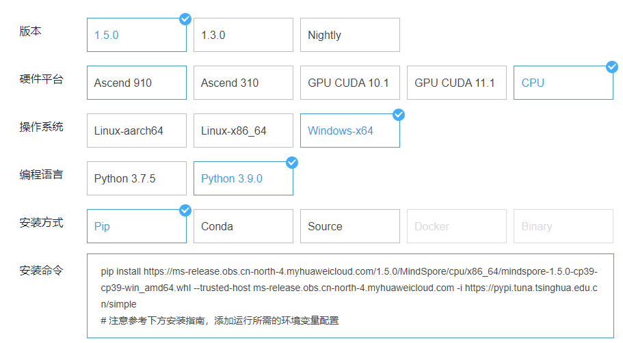Click the checkmark badge on Python 3.9.0
The image size is (623, 343).
click(292, 163)
